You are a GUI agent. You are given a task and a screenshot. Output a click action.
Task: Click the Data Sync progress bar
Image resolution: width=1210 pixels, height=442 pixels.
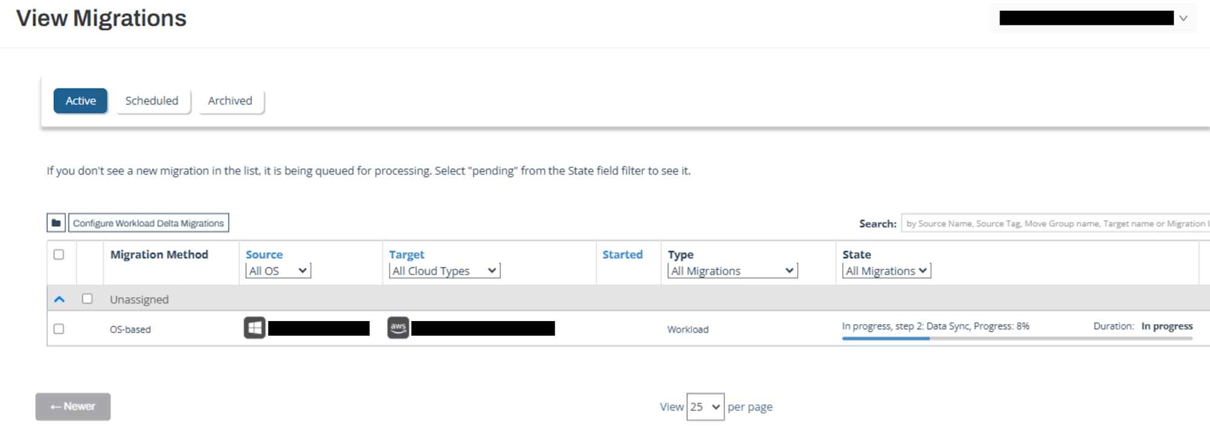(x=1017, y=339)
